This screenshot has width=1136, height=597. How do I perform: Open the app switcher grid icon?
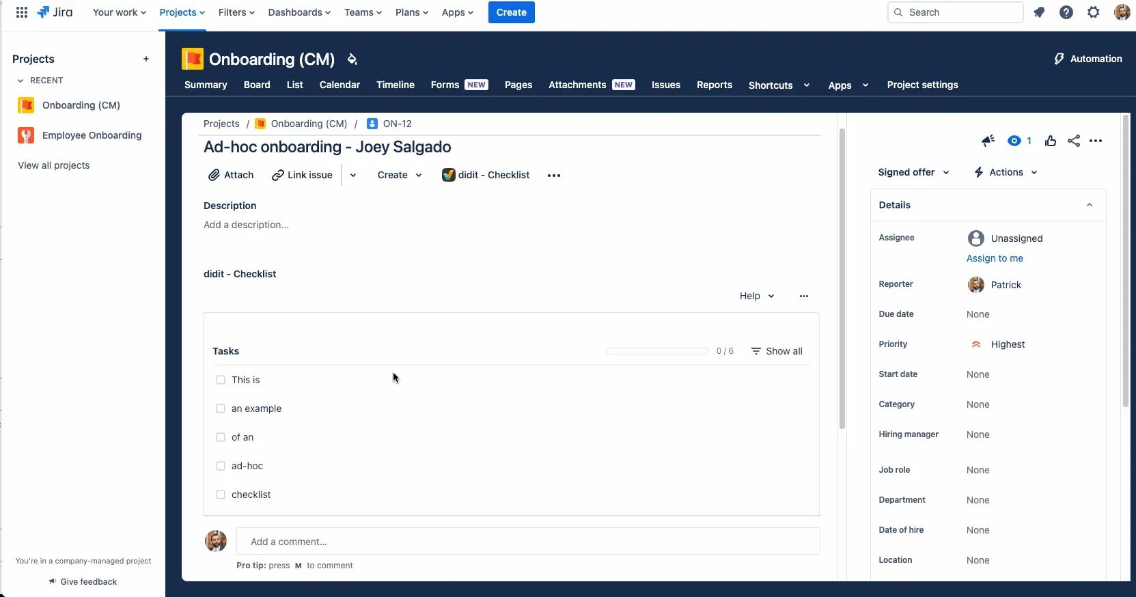click(x=22, y=12)
